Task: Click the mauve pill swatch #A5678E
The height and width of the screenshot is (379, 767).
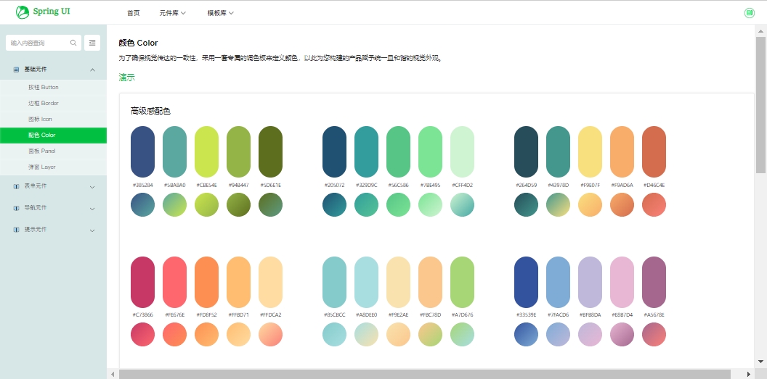Action: (654, 282)
